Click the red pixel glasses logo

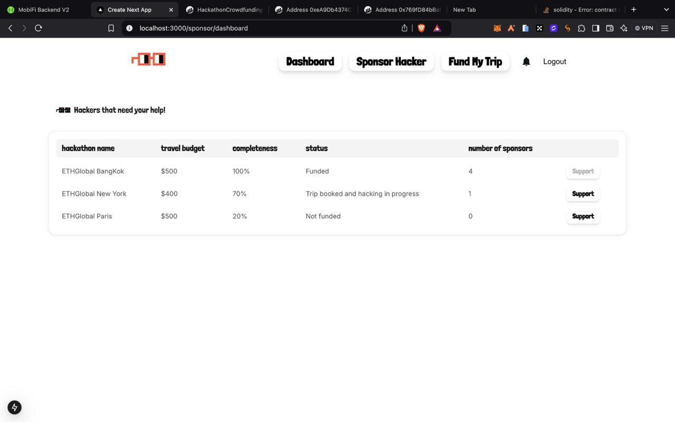149,59
